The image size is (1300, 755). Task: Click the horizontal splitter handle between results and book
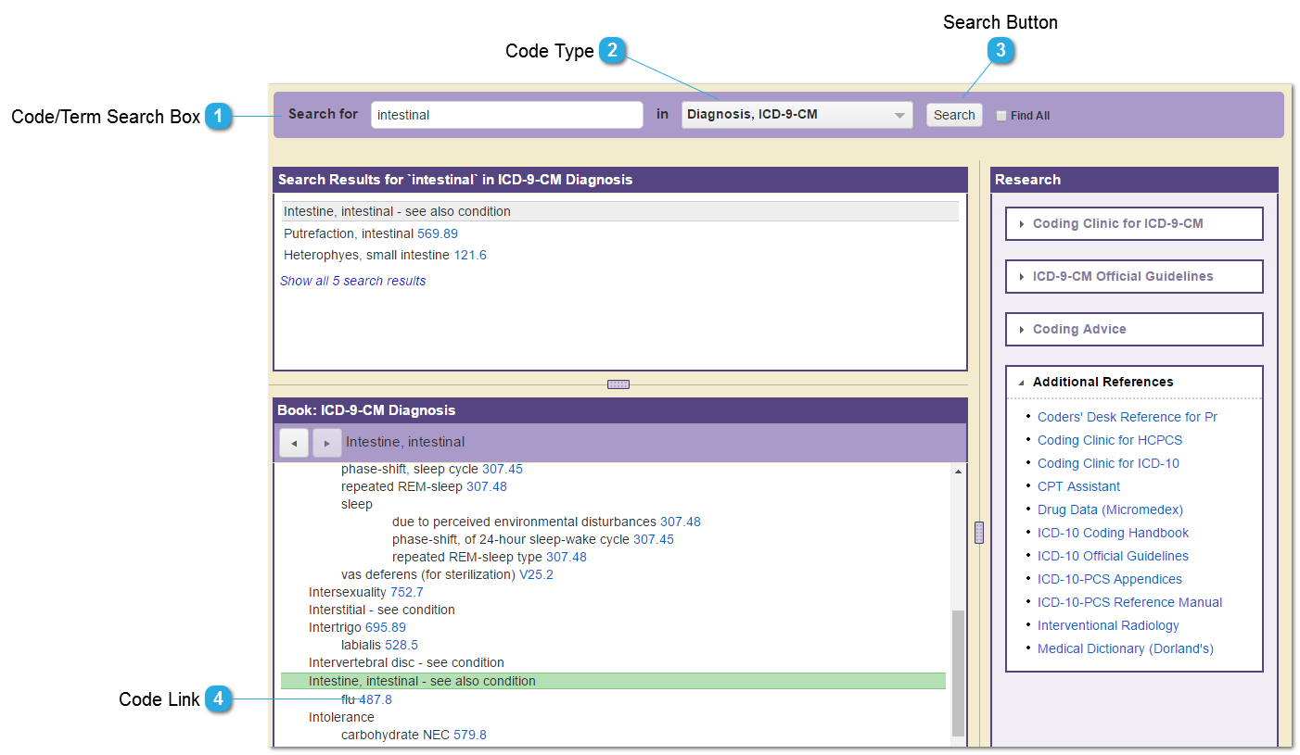tap(618, 384)
